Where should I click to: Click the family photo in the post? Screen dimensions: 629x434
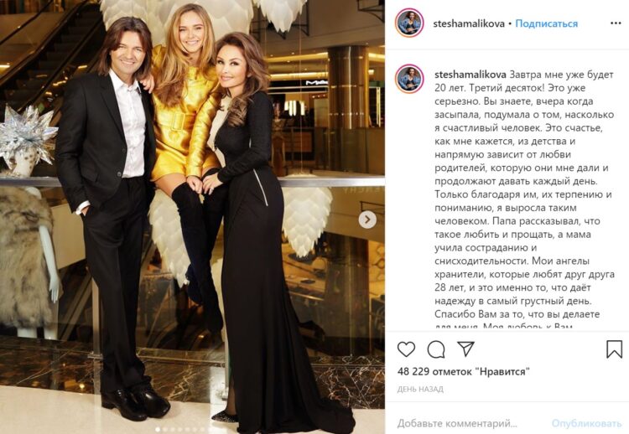[x=192, y=217]
